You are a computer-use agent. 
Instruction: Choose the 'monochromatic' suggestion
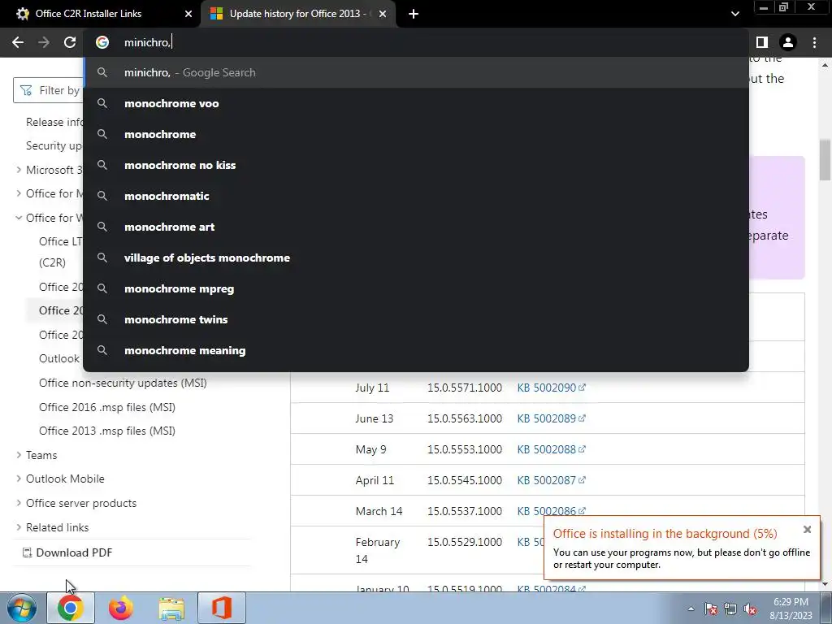pos(415,196)
